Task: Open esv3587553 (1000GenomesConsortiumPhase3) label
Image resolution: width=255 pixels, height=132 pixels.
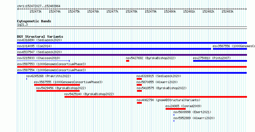Action: [52, 64]
